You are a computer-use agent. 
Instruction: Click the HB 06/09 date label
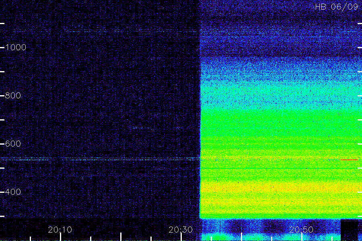(x=337, y=7)
